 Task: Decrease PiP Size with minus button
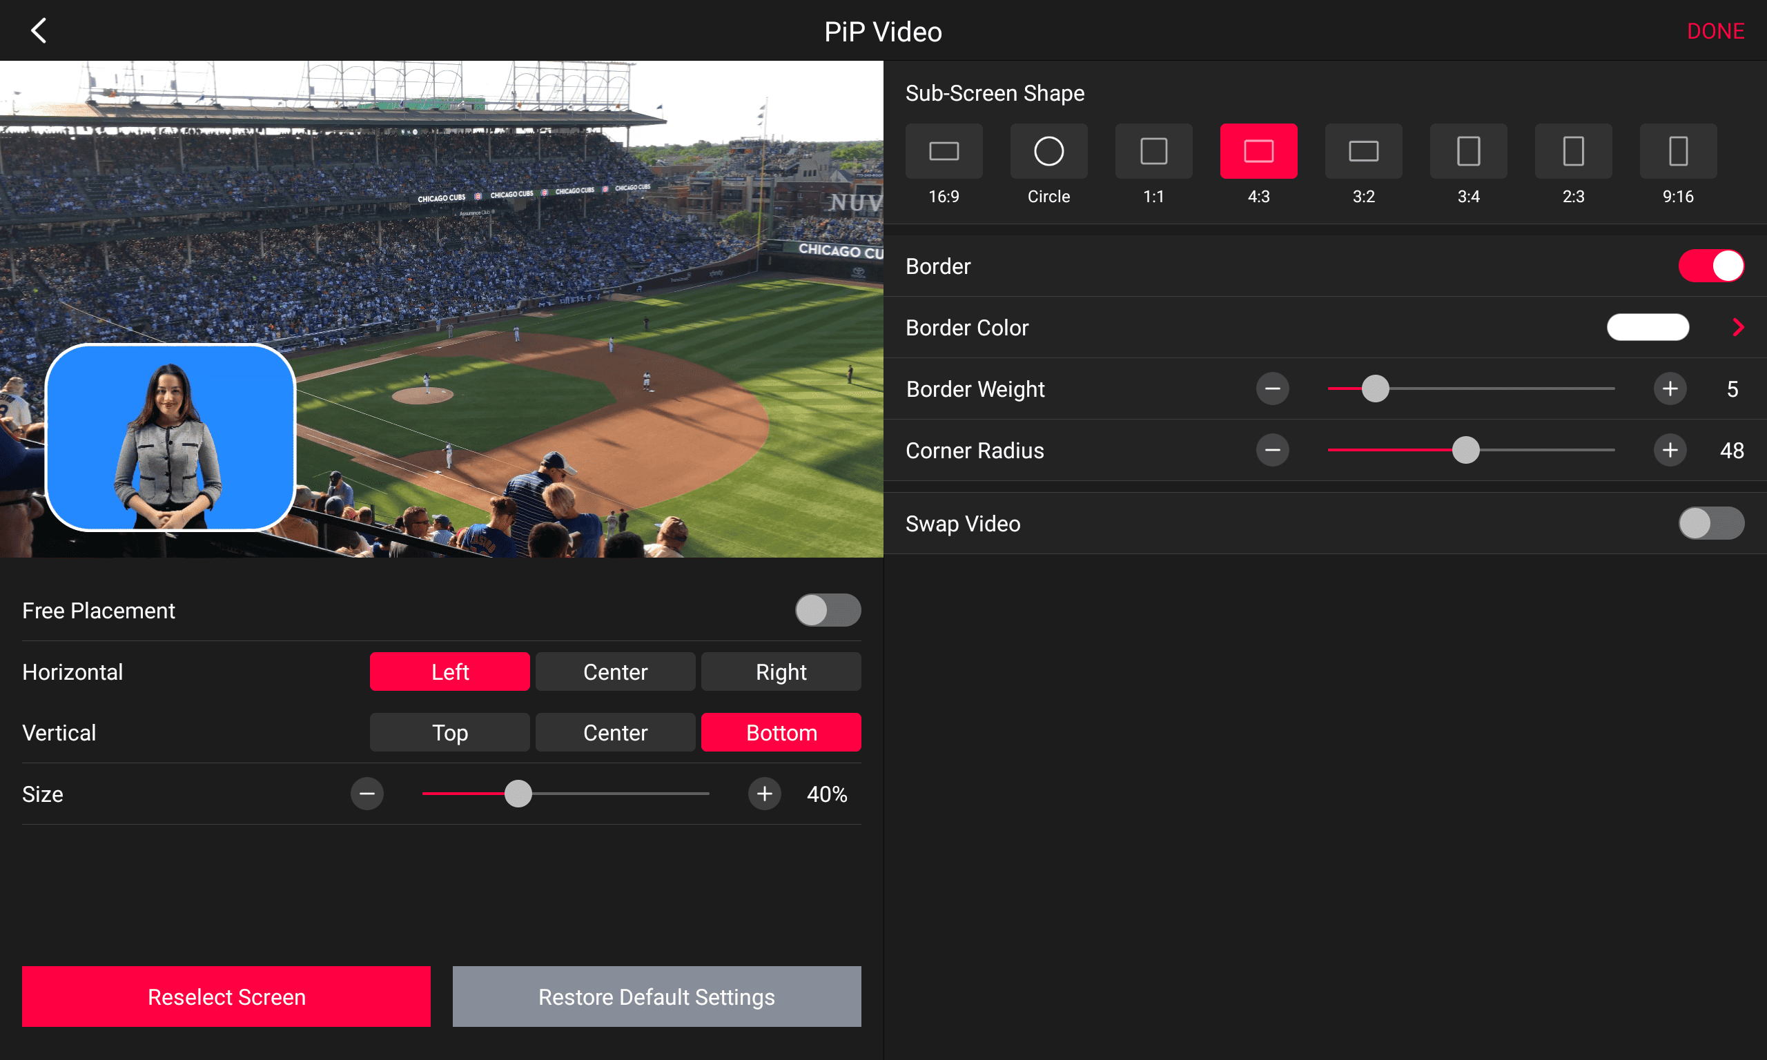pos(367,794)
